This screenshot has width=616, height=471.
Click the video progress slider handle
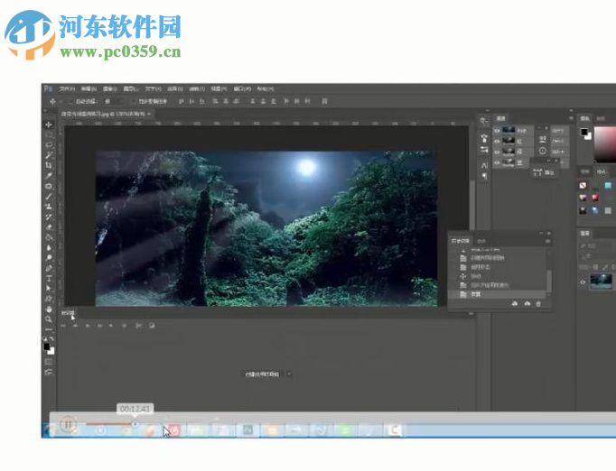pyautogui.click(x=135, y=424)
